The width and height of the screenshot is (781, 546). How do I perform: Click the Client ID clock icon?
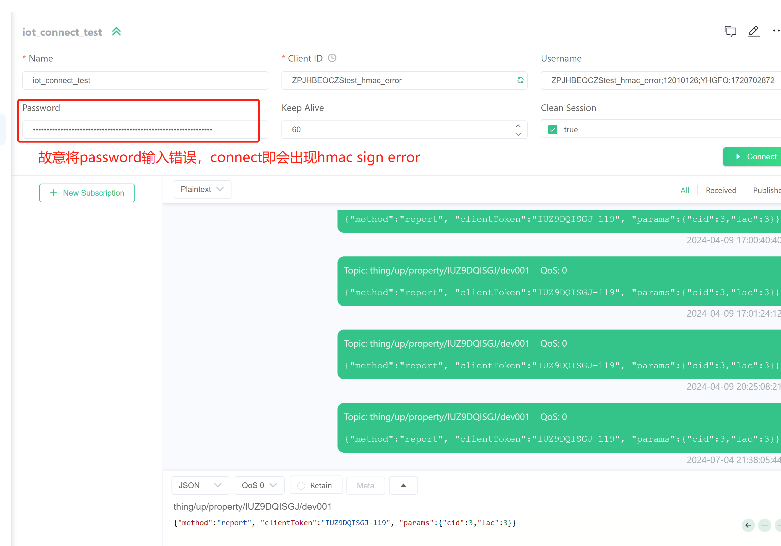point(332,58)
